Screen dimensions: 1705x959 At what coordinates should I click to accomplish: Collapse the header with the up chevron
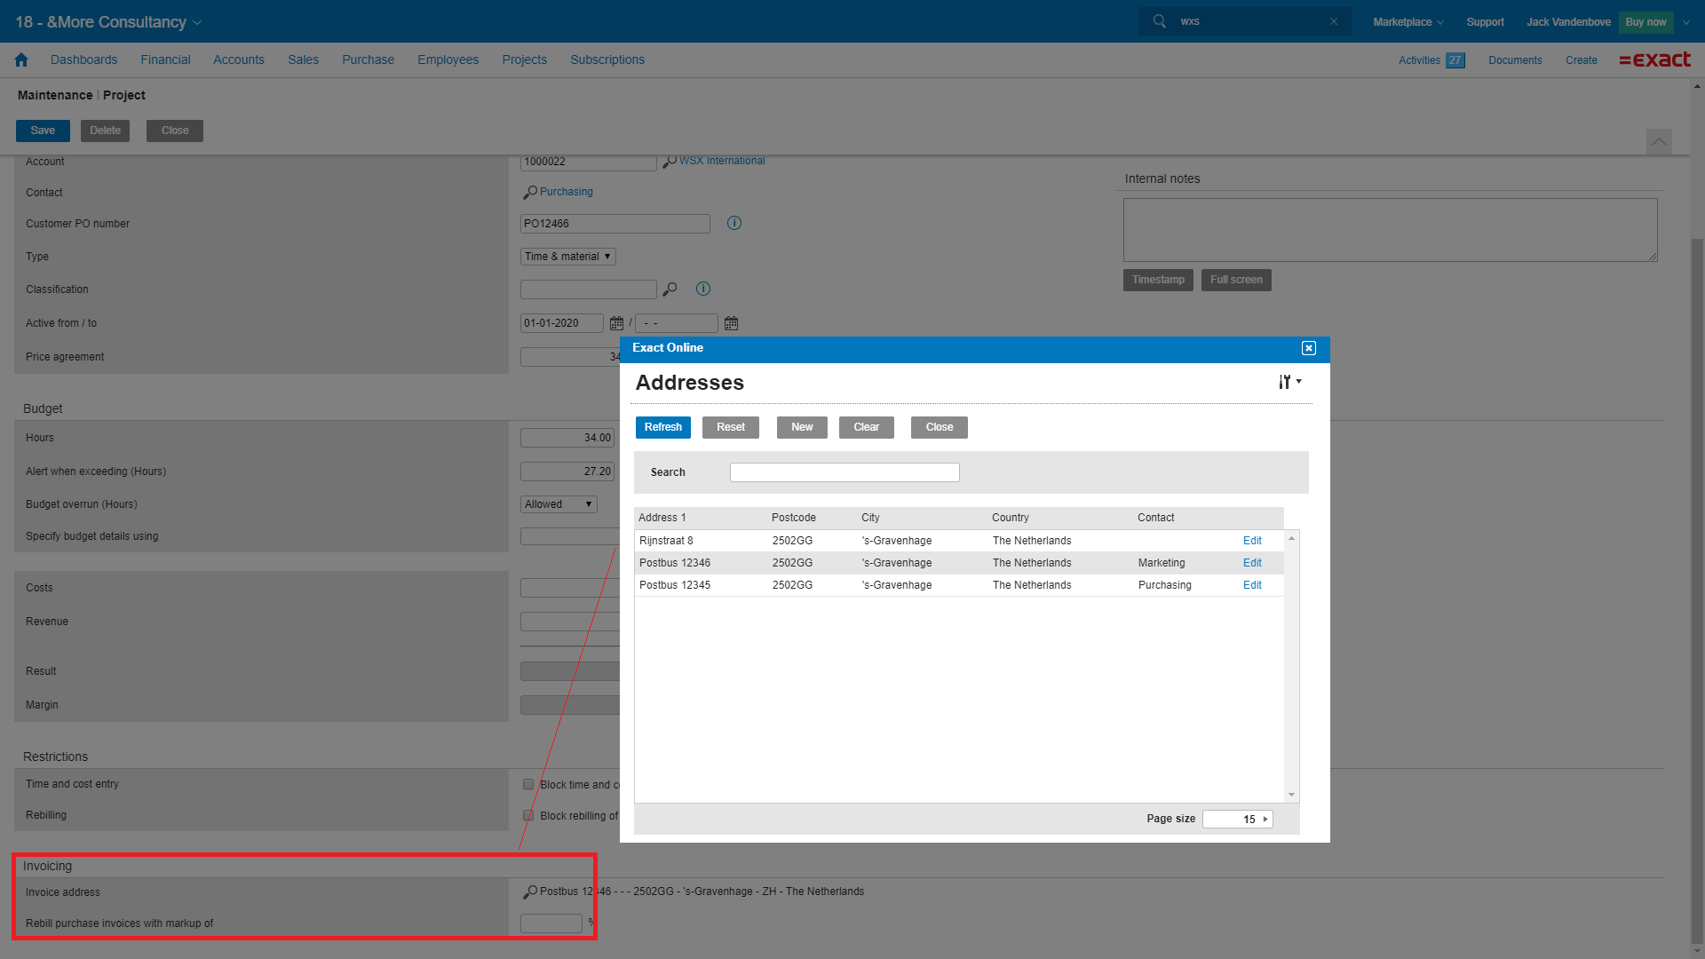coord(1659,141)
